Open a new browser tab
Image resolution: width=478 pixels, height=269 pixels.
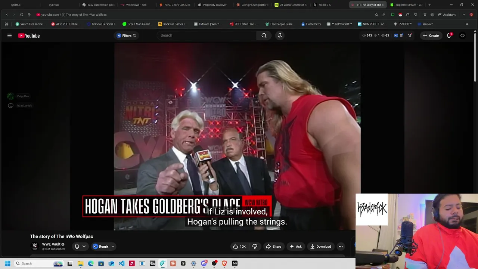(x=429, y=5)
